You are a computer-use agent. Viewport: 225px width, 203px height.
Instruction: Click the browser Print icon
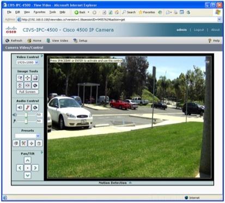click(175, 12)
